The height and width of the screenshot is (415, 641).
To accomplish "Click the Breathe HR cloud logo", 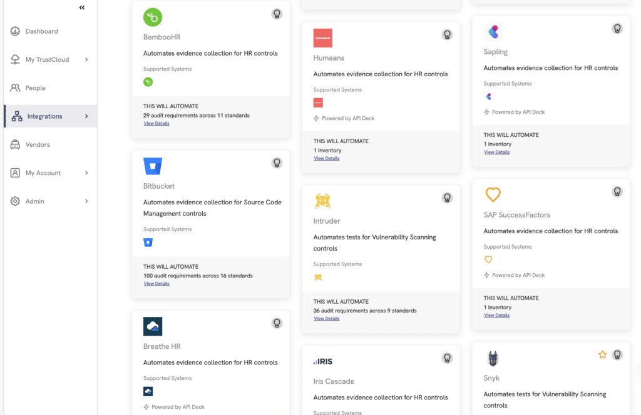I will pyautogui.click(x=153, y=326).
